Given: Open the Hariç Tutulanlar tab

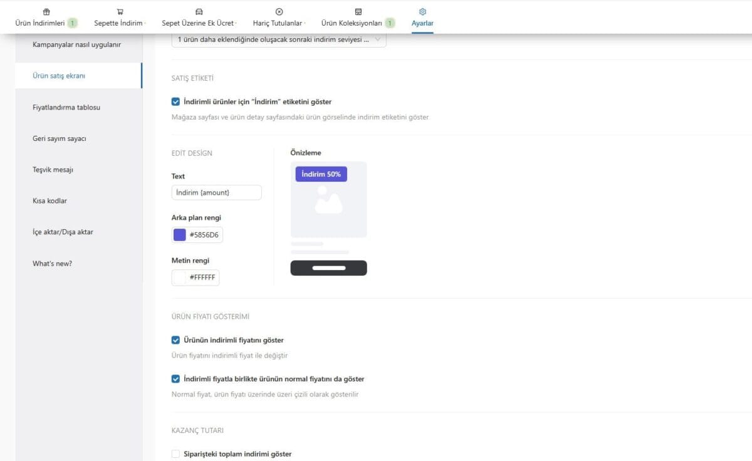Looking at the screenshot, I should (278, 23).
